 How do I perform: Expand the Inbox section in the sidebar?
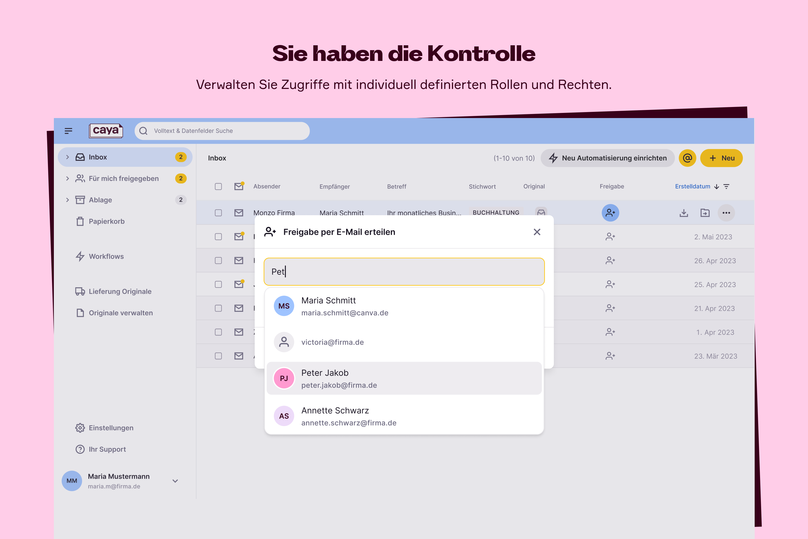tap(67, 157)
